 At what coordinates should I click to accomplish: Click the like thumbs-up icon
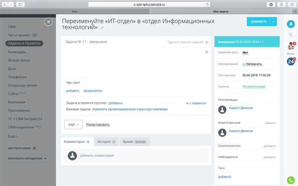(188, 103)
